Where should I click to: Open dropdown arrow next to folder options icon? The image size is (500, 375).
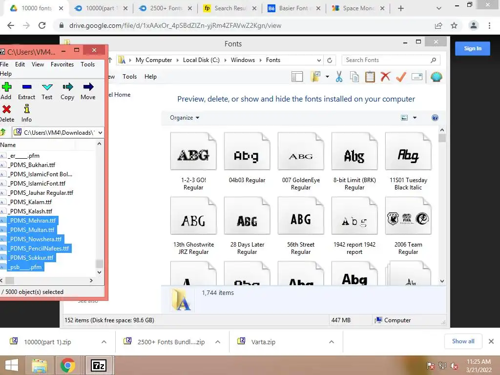328,77
